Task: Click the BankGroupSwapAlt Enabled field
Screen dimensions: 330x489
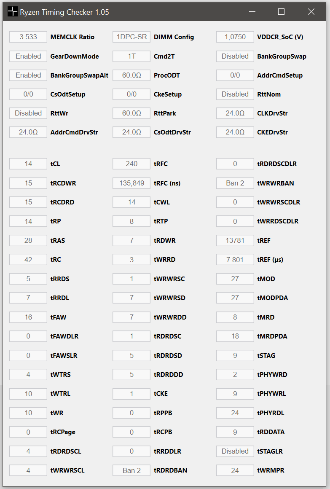Action: (28, 75)
